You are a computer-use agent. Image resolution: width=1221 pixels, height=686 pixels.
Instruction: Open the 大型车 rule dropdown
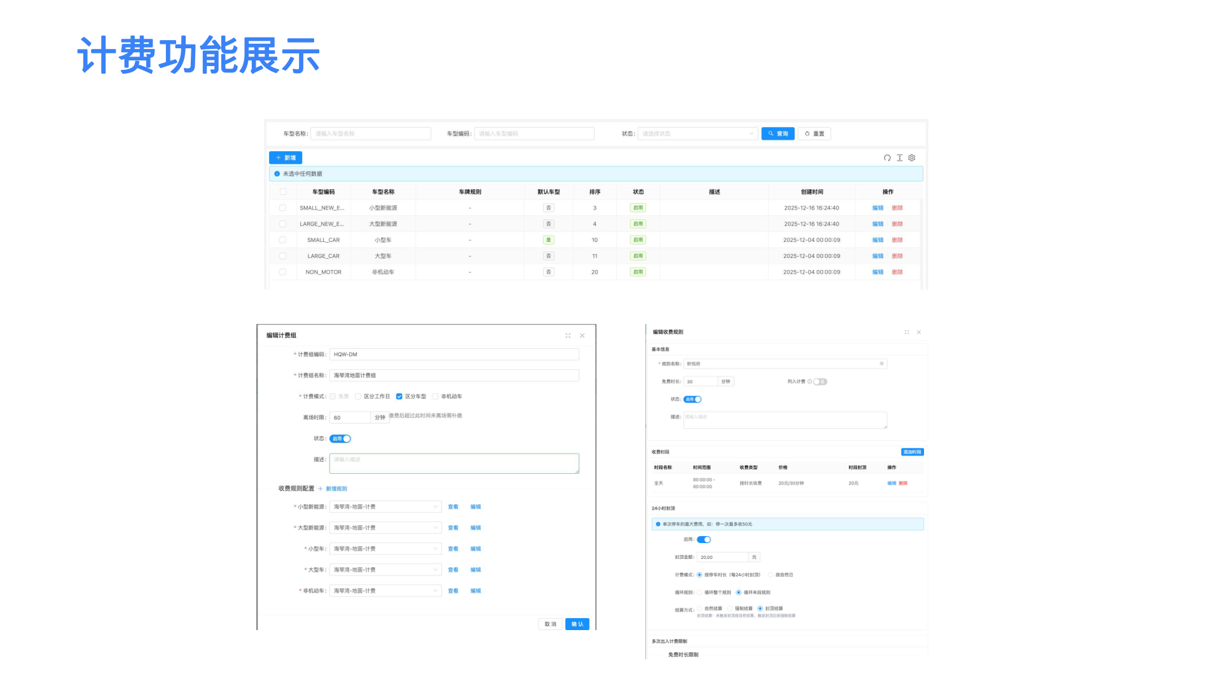click(385, 570)
